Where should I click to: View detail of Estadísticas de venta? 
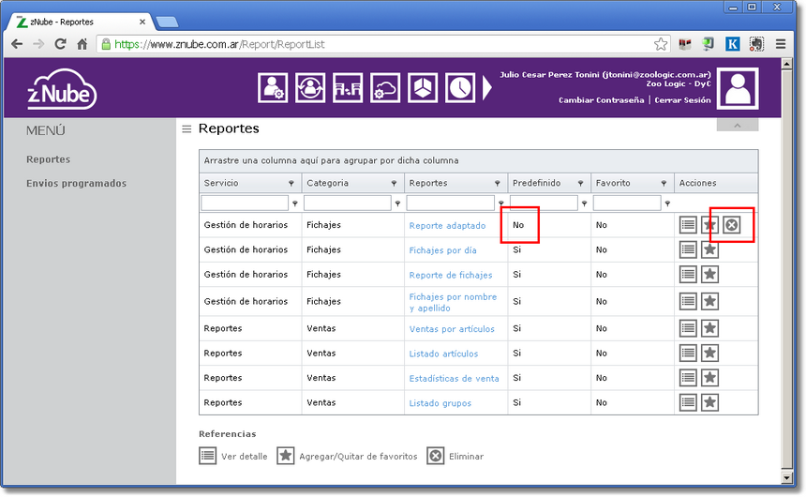pyautogui.click(x=688, y=378)
